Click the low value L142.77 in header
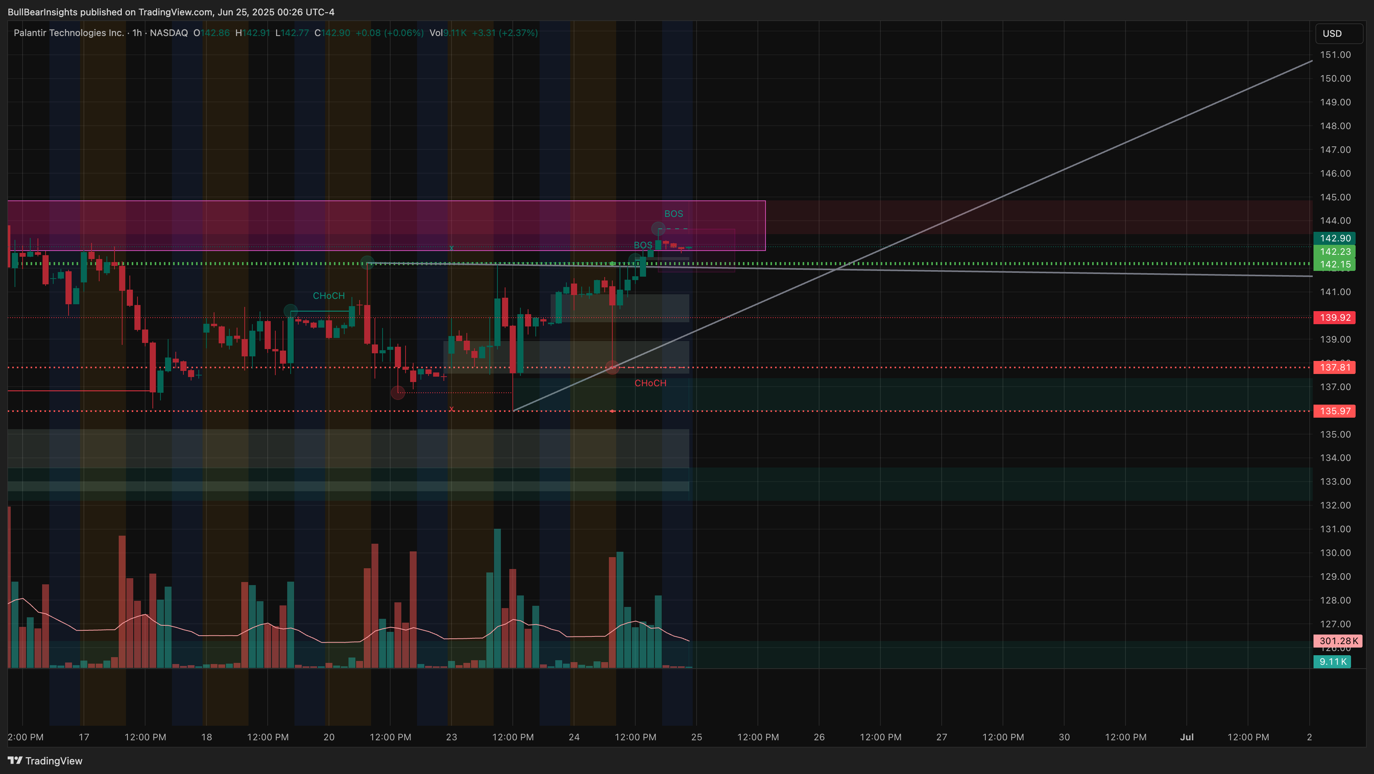The height and width of the screenshot is (774, 1374). (x=292, y=33)
